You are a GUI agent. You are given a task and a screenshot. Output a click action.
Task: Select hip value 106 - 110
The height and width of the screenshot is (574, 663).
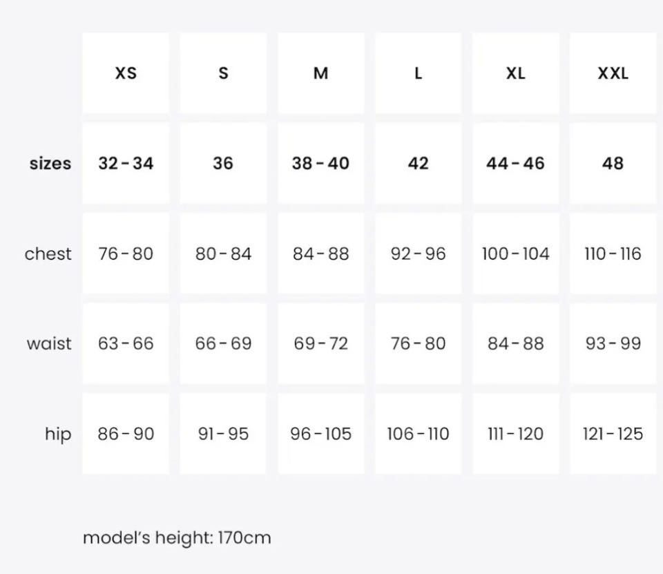click(x=418, y=434)
